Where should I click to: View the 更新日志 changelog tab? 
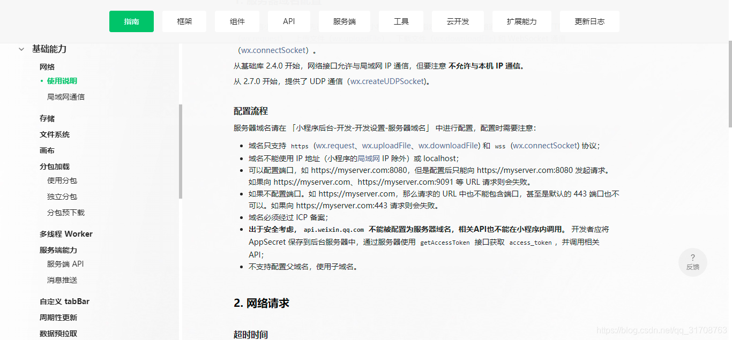(589, 21)
